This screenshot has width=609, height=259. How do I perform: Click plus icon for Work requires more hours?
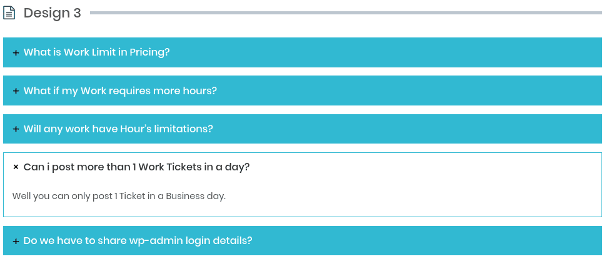click(16, 91)
